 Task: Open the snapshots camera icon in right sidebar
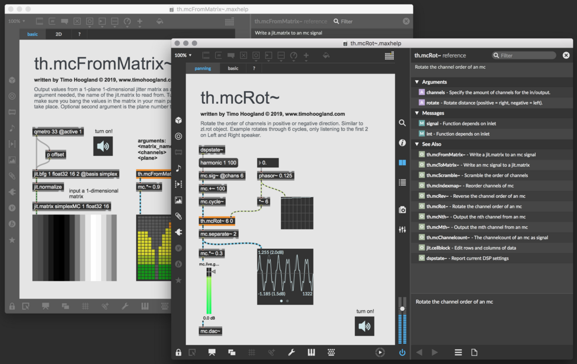pyautogui.click(x=402, y=210)
